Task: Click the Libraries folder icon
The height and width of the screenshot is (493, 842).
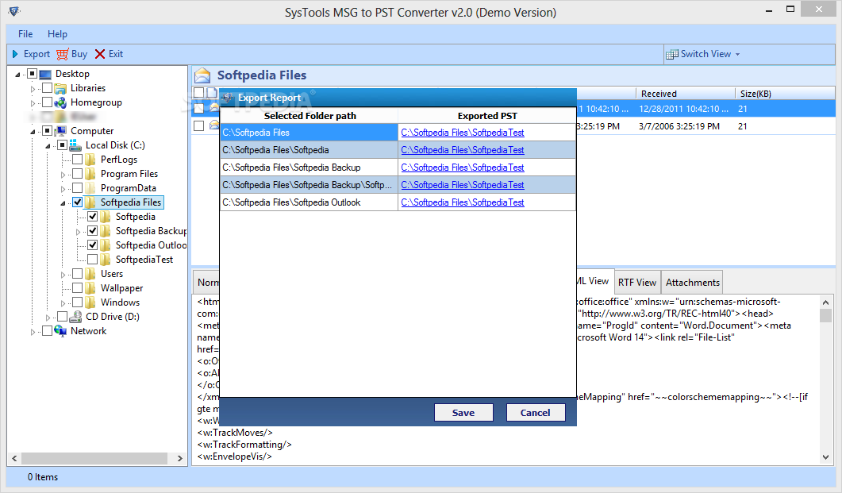Action: pos(60,88)
